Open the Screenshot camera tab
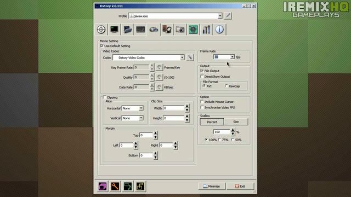The height and width of the screenshot is (197, 351). (180, 30)
